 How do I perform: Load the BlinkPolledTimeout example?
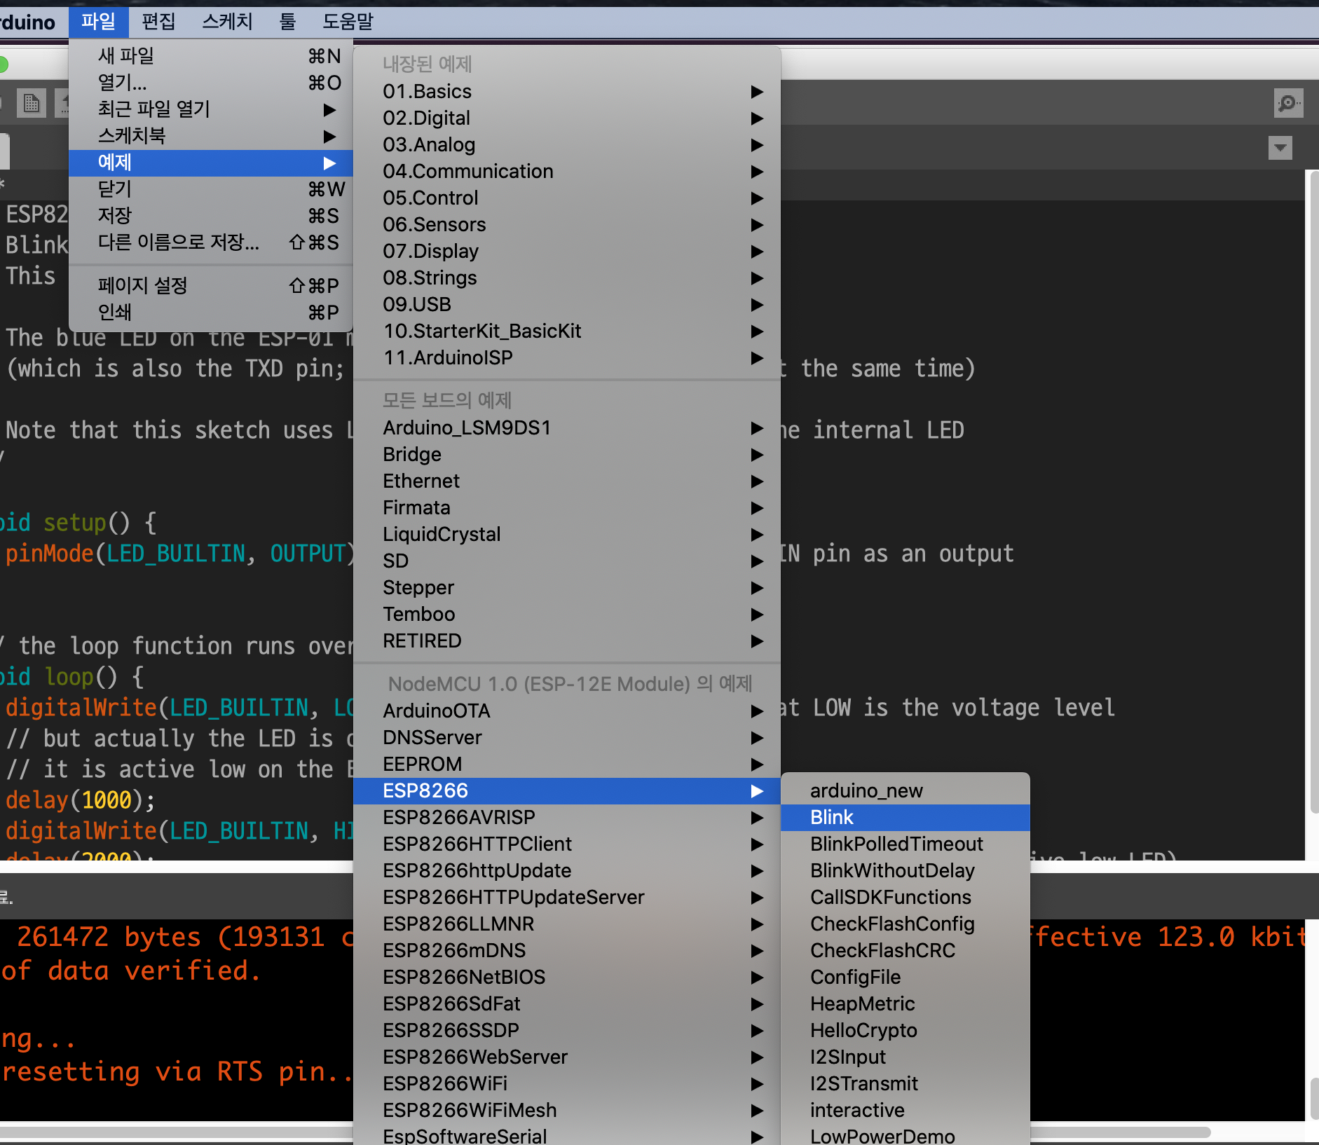905,844
